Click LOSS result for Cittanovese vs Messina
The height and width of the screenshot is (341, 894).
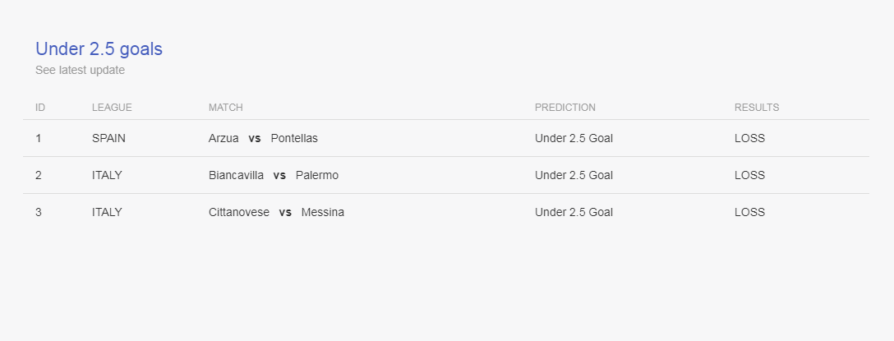tap(749, 212)
